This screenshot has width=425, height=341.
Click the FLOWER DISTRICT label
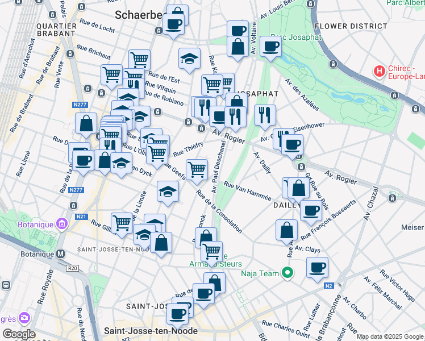coord(351,26)
